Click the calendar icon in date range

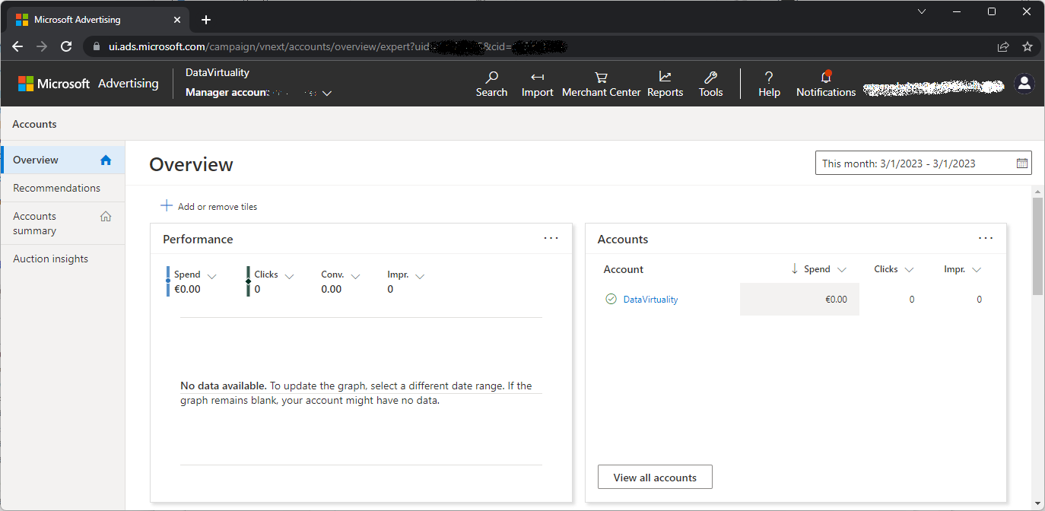(1022, 163)
